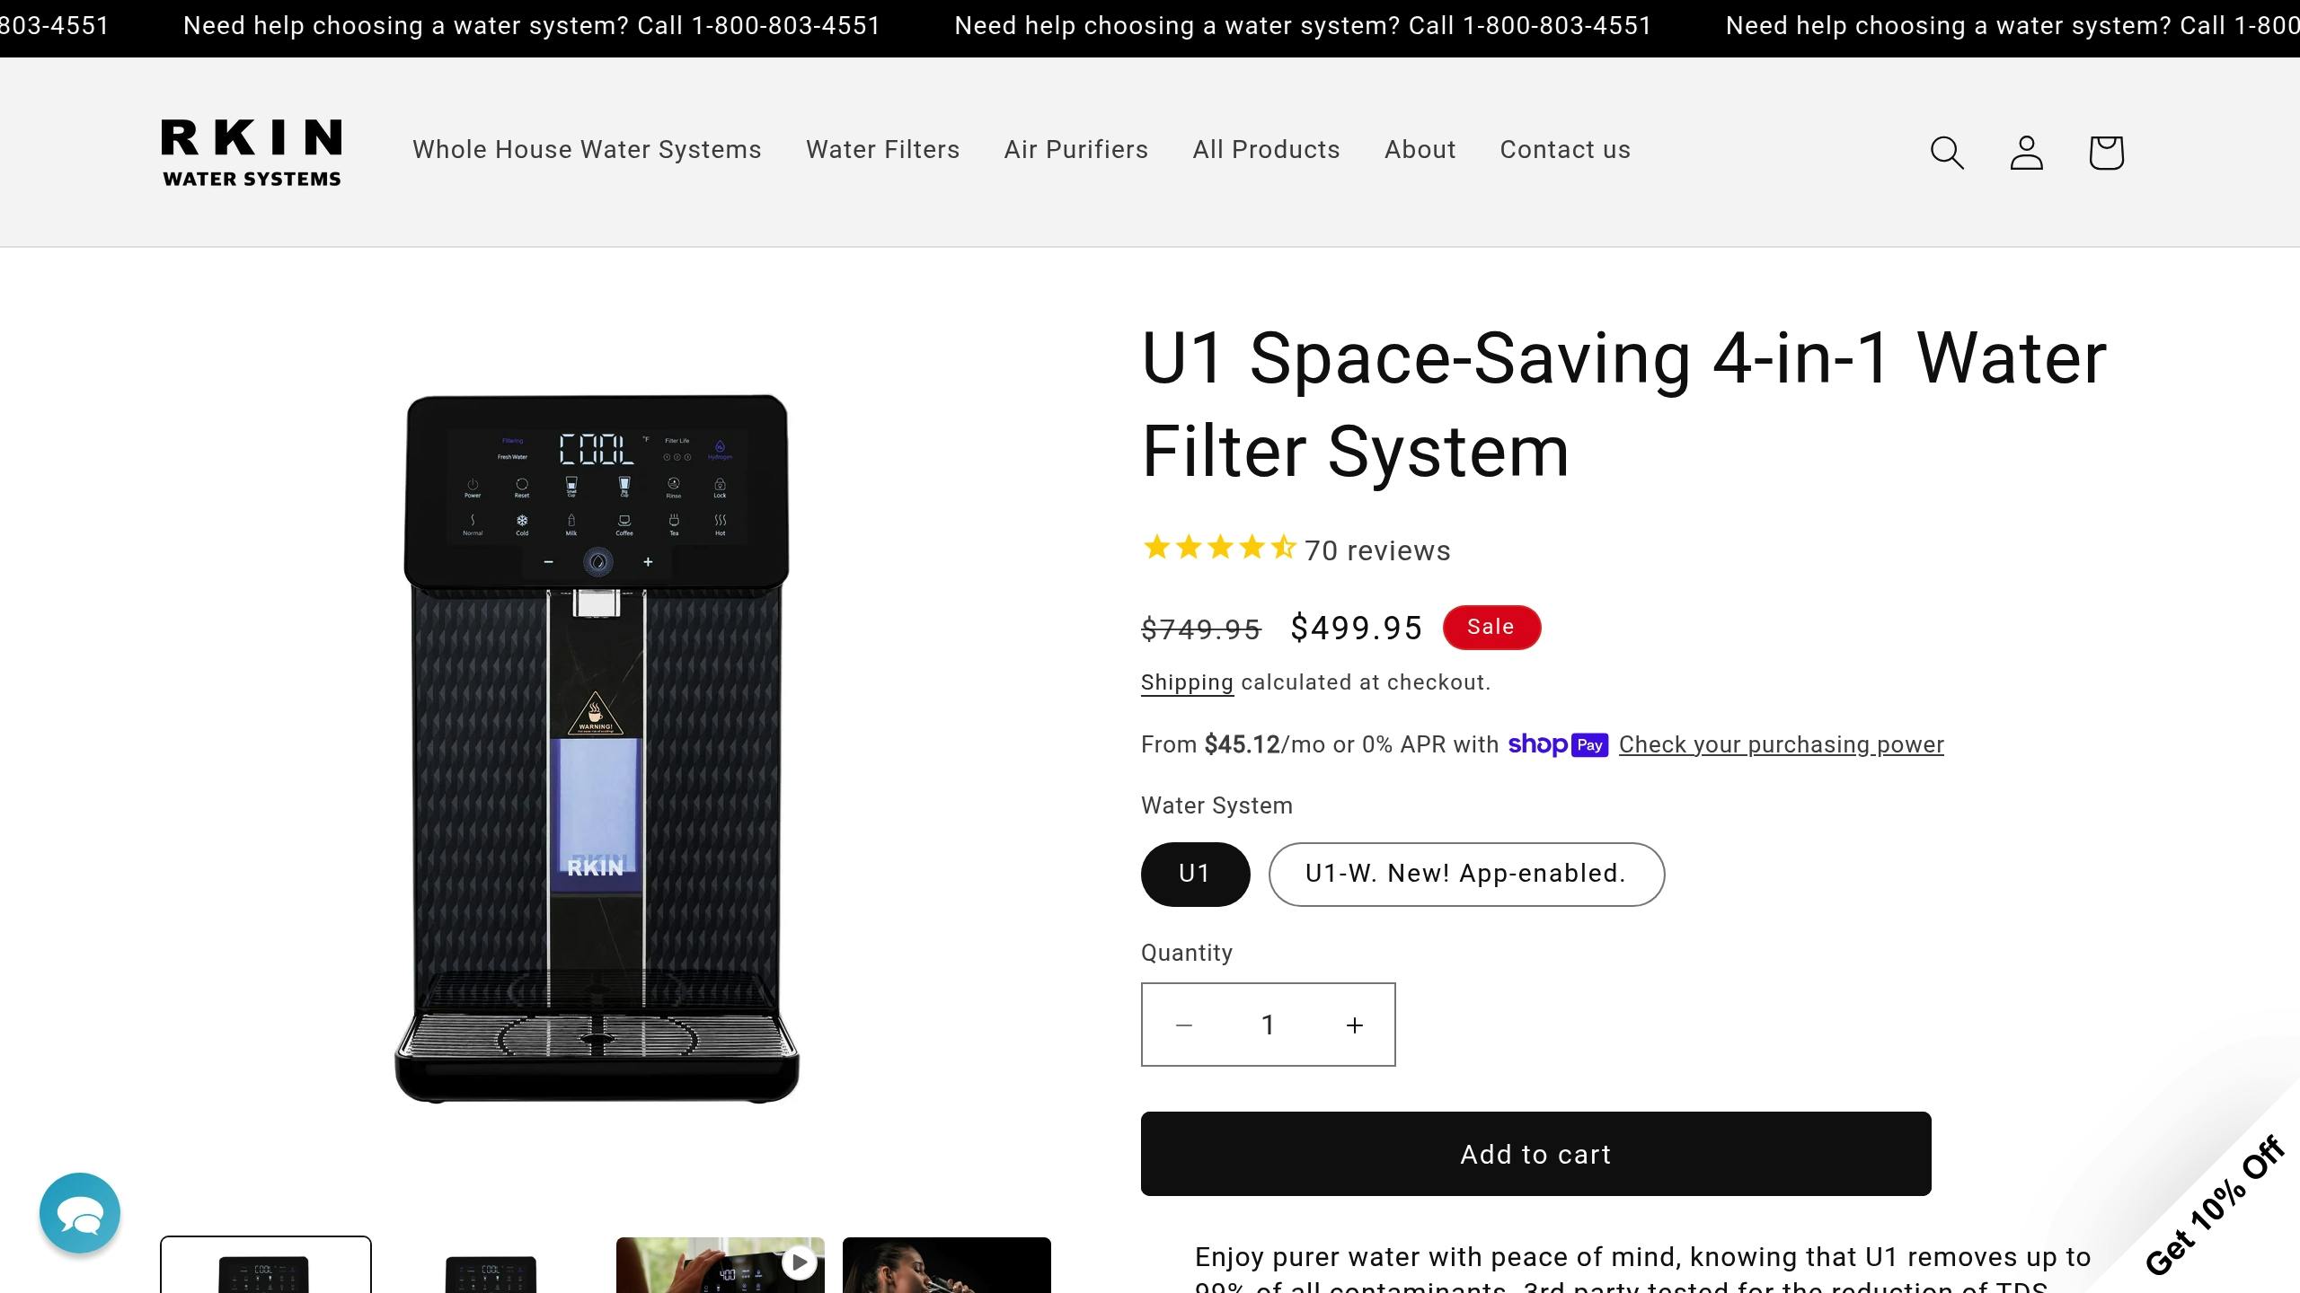The image size is (2300, 1293).
Task: Increase quantity with plus button
Action: coord(1354,1025)
